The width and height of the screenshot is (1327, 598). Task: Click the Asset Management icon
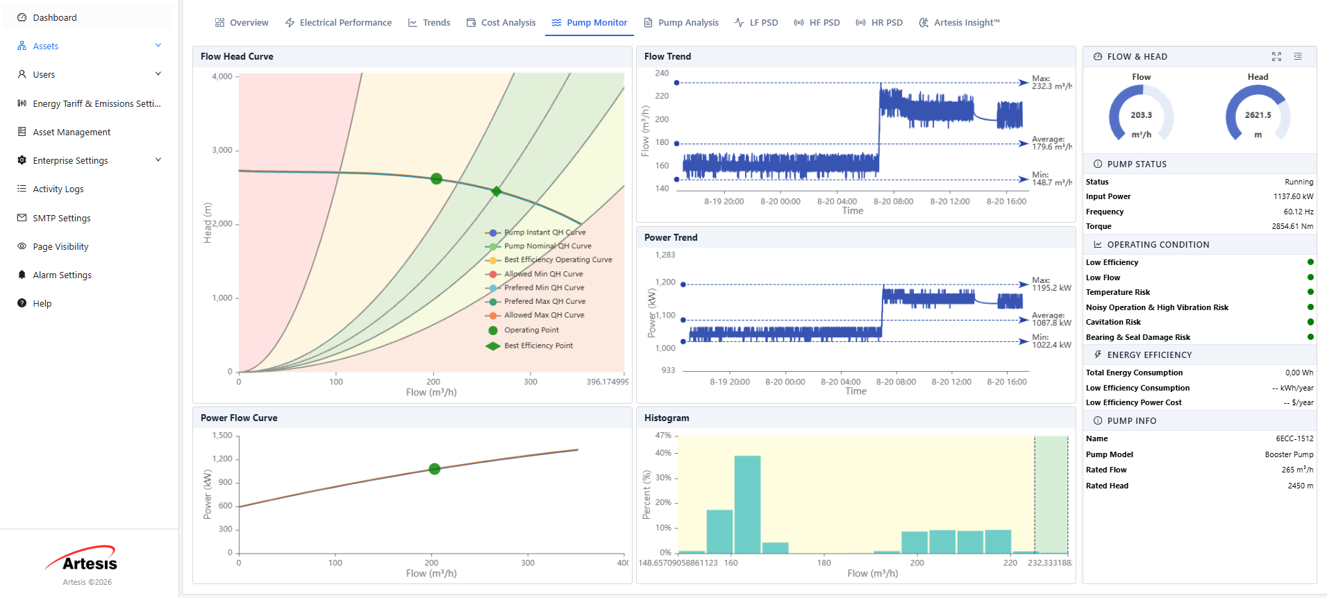[22, 132]
